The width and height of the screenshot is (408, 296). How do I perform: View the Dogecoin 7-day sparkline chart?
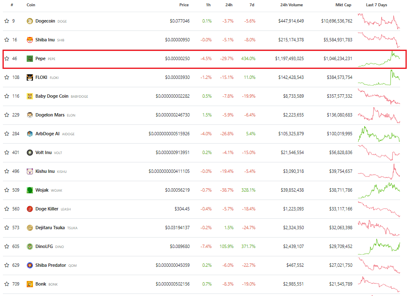[x=379, y=21]
